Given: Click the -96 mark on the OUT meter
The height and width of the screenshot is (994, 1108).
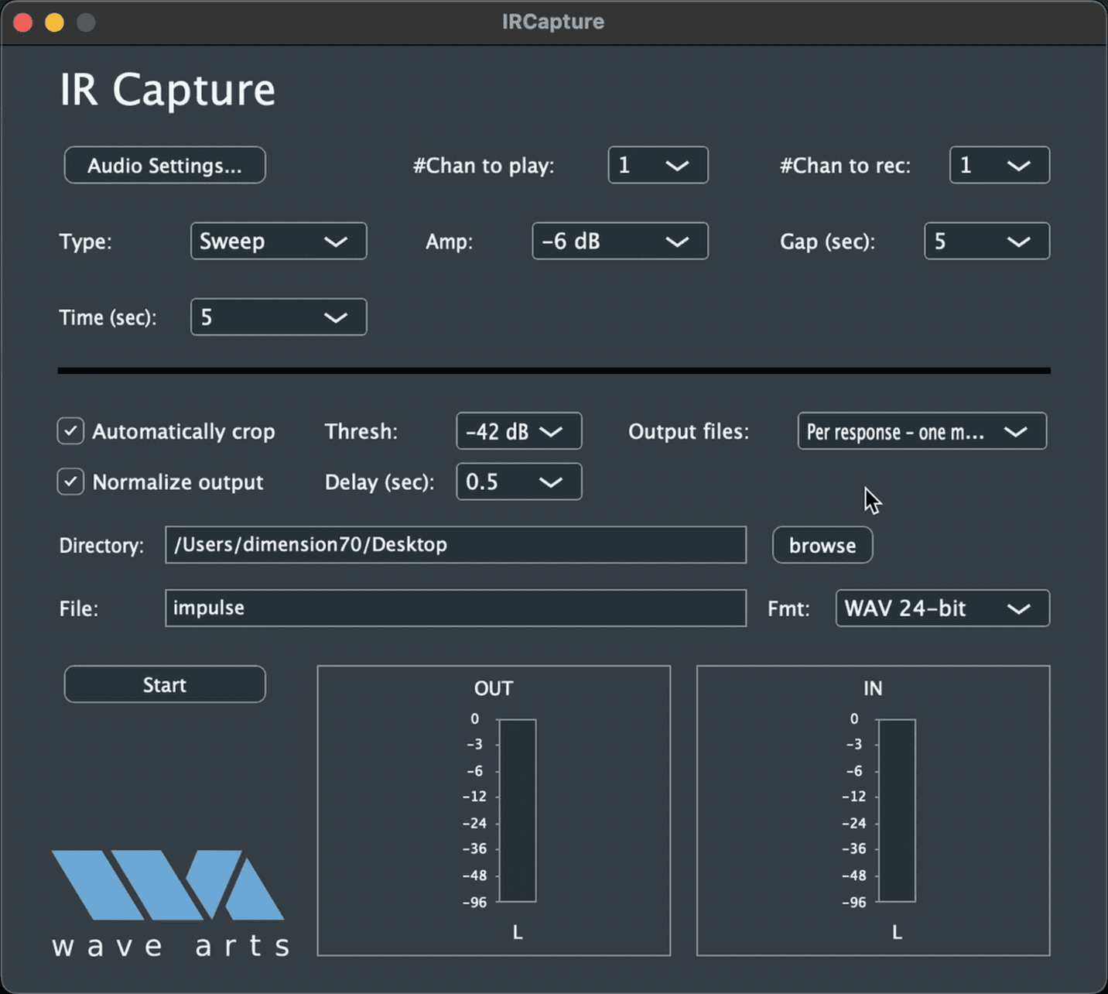Looking at the screenshot, I should [x=474, y=902].
